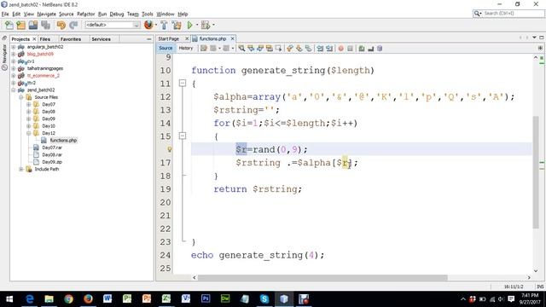
Task: Click the Undo arrow icon
Action: (61, 25)
